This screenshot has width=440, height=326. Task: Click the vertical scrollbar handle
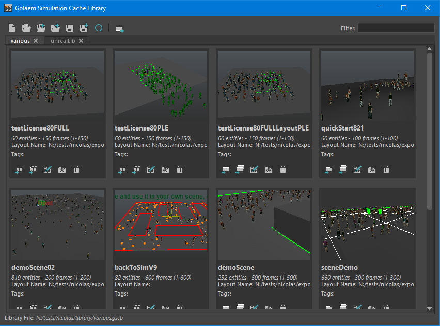tap(430, 131)
